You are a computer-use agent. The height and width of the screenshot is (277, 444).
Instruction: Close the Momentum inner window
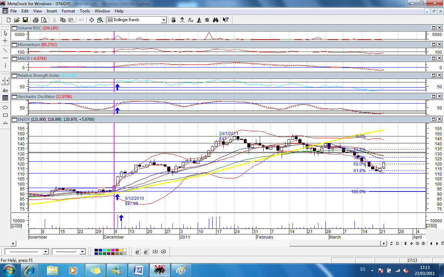coord(439,45)
